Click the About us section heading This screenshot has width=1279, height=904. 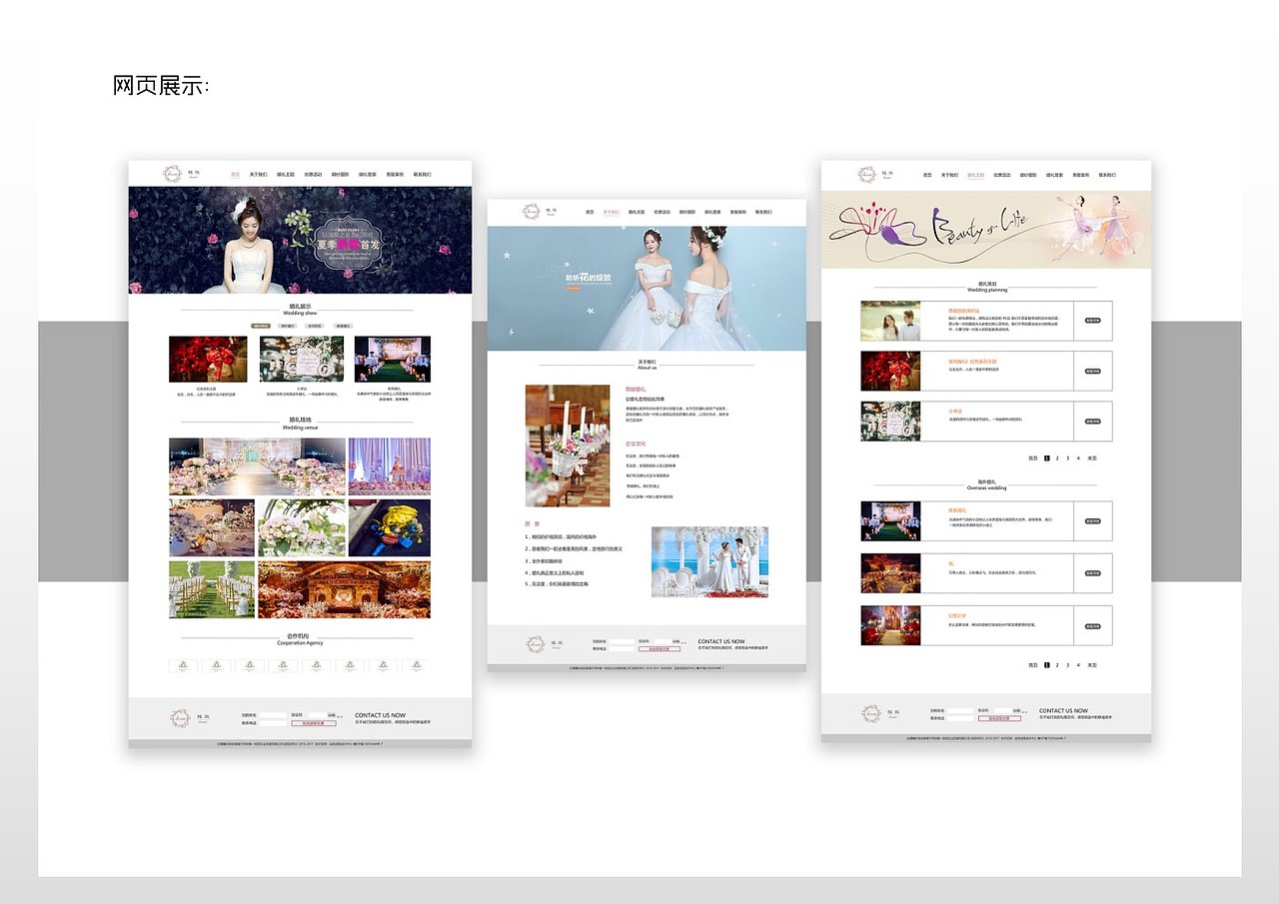coord(646,364)
